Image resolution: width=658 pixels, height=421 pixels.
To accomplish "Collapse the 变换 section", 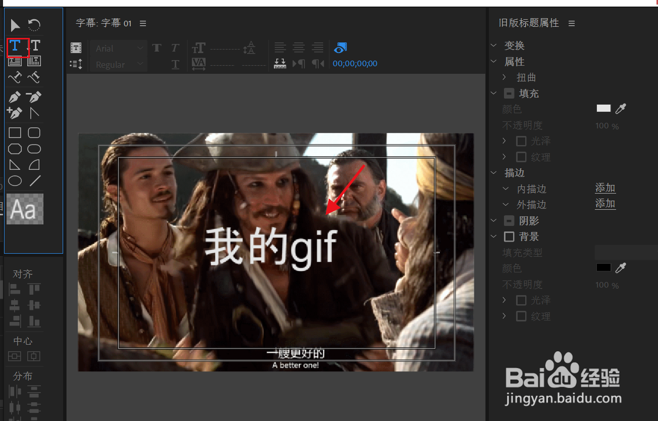I will 494,45.
